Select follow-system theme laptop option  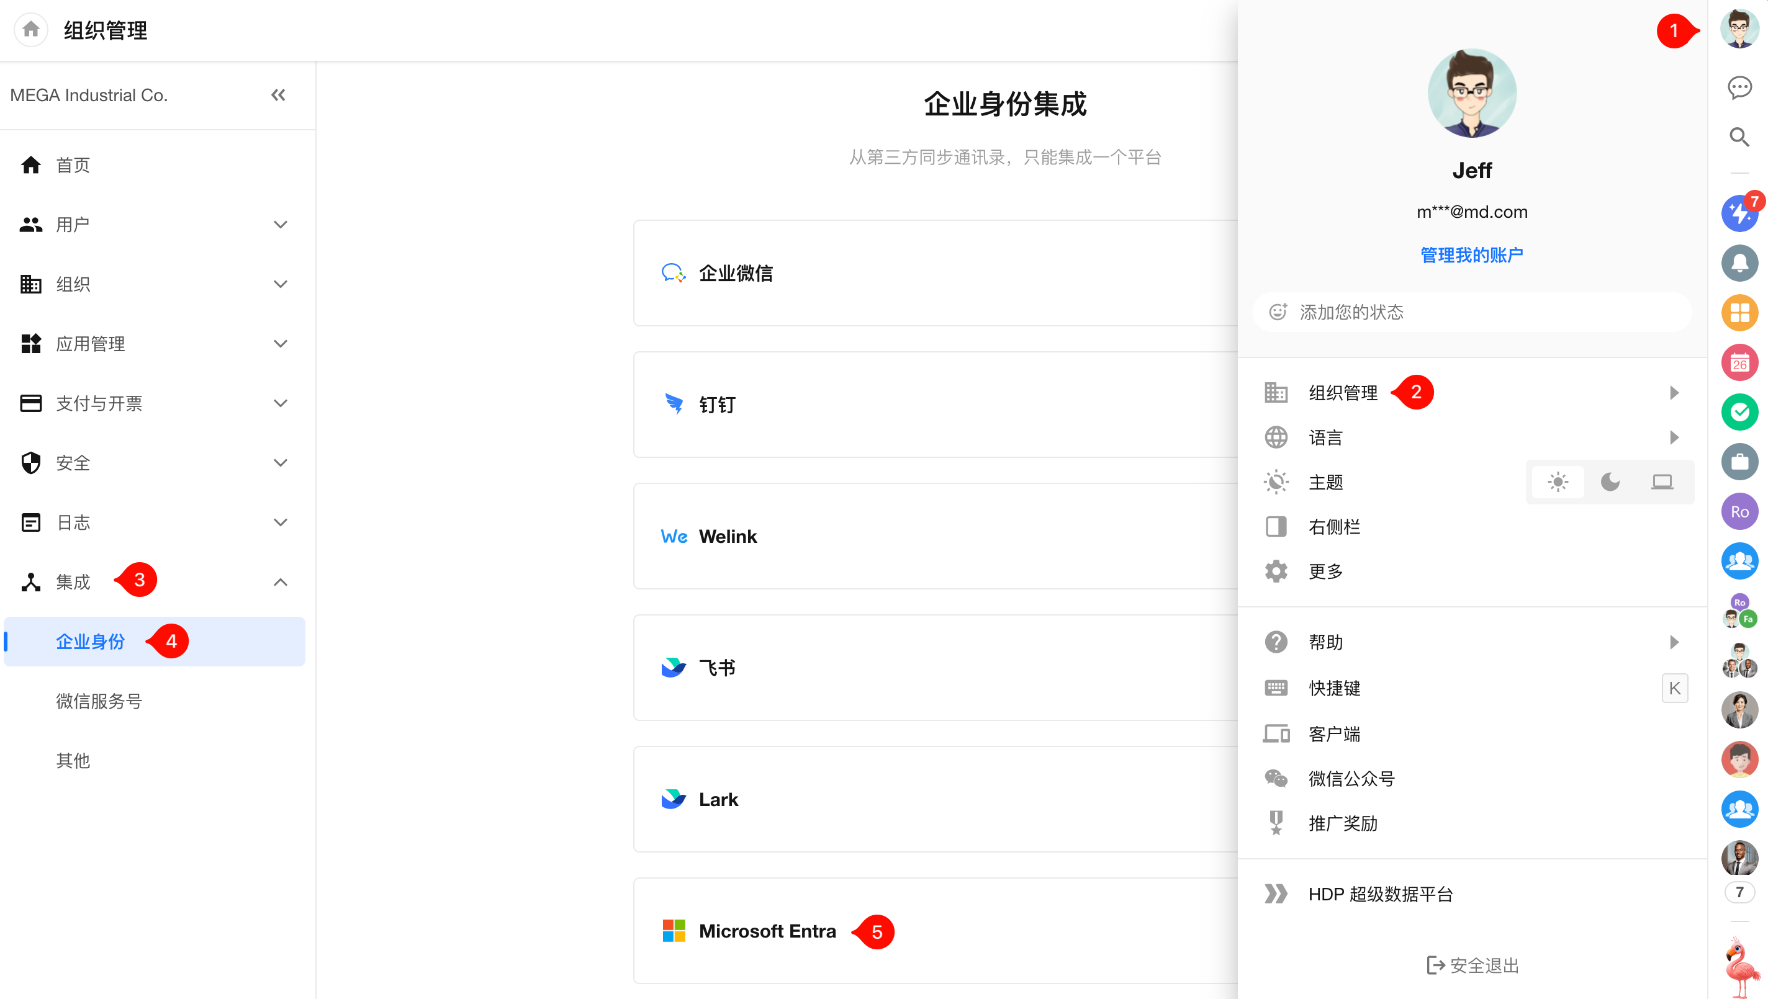1662,482
